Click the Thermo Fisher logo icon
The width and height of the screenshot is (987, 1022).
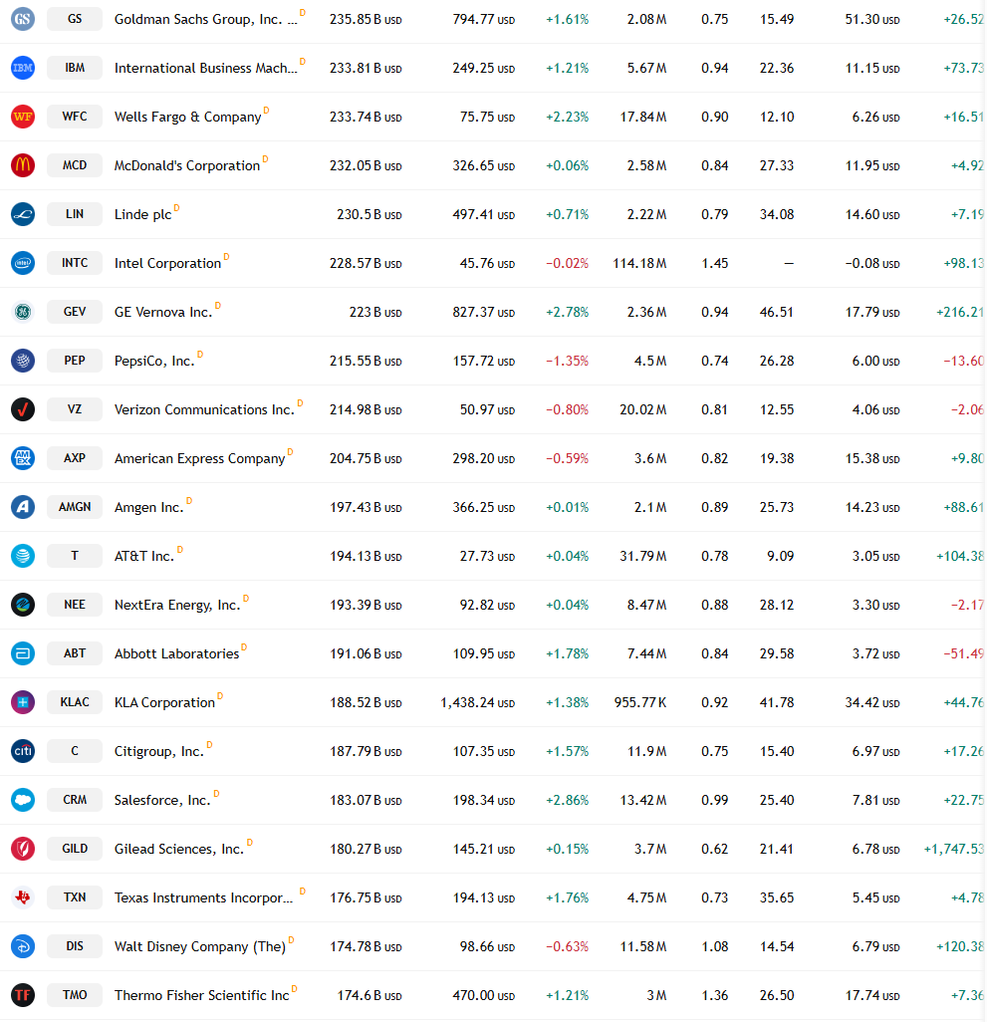(23, 995)
